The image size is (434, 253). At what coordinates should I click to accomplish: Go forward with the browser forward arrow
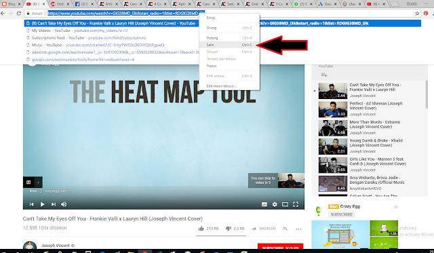11,14
